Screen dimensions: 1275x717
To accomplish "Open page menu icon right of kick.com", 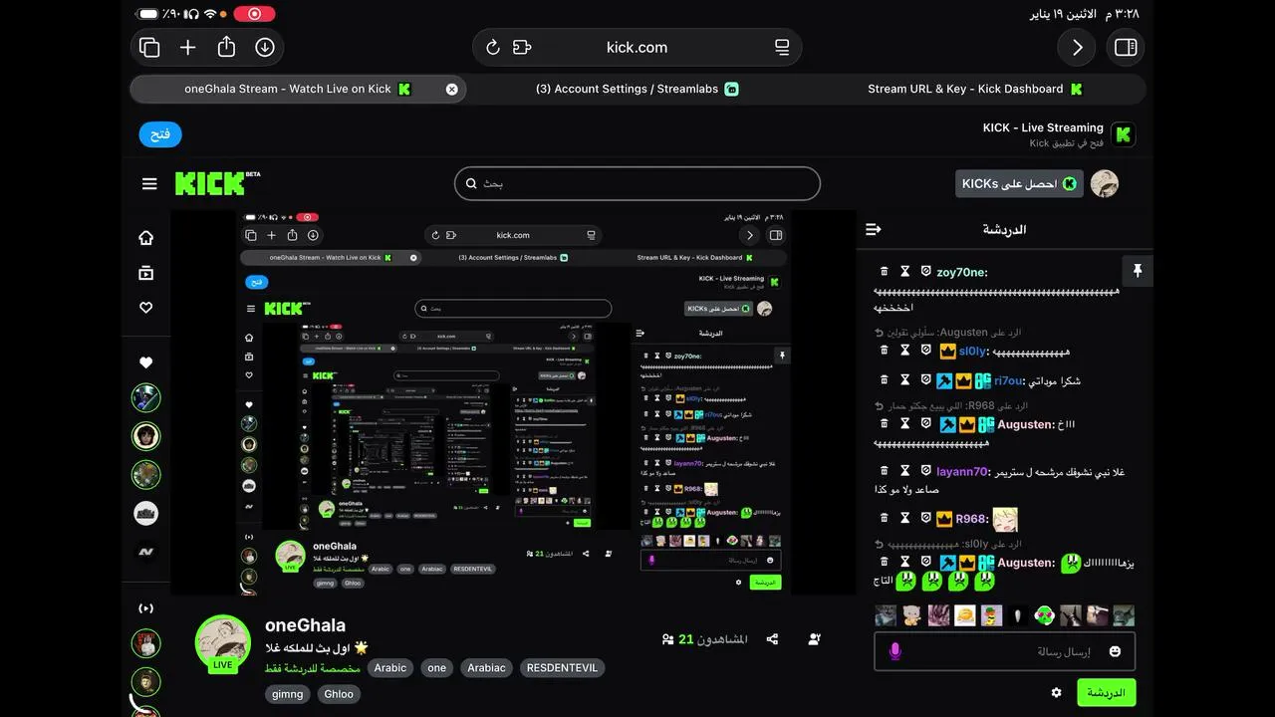I will click(x=782, y=47).
